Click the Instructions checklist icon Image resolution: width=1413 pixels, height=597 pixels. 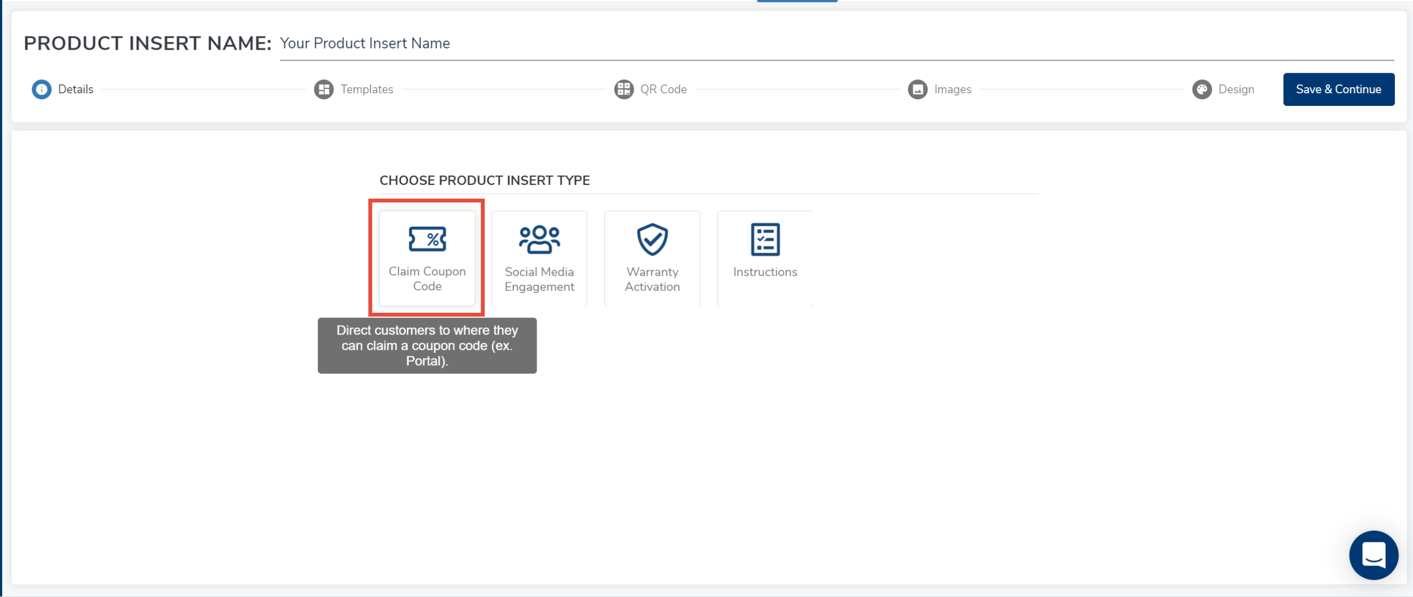[765, 239]
